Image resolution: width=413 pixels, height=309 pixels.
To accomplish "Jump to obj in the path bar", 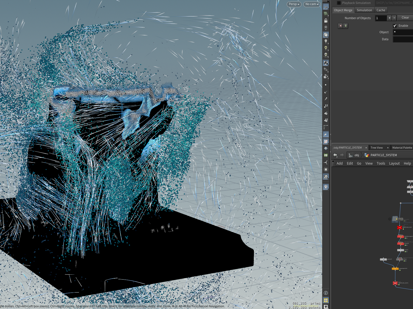I will coord(354,155).
